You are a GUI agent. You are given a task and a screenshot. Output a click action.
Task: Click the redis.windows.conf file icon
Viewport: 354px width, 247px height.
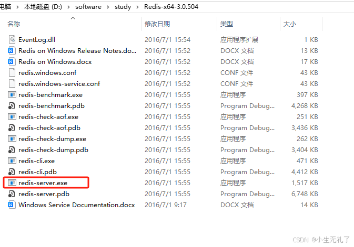tap(12, 72)
